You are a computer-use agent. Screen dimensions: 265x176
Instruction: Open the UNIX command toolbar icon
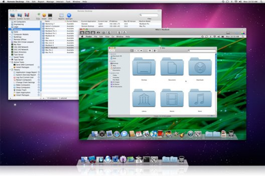coord(50,16)
